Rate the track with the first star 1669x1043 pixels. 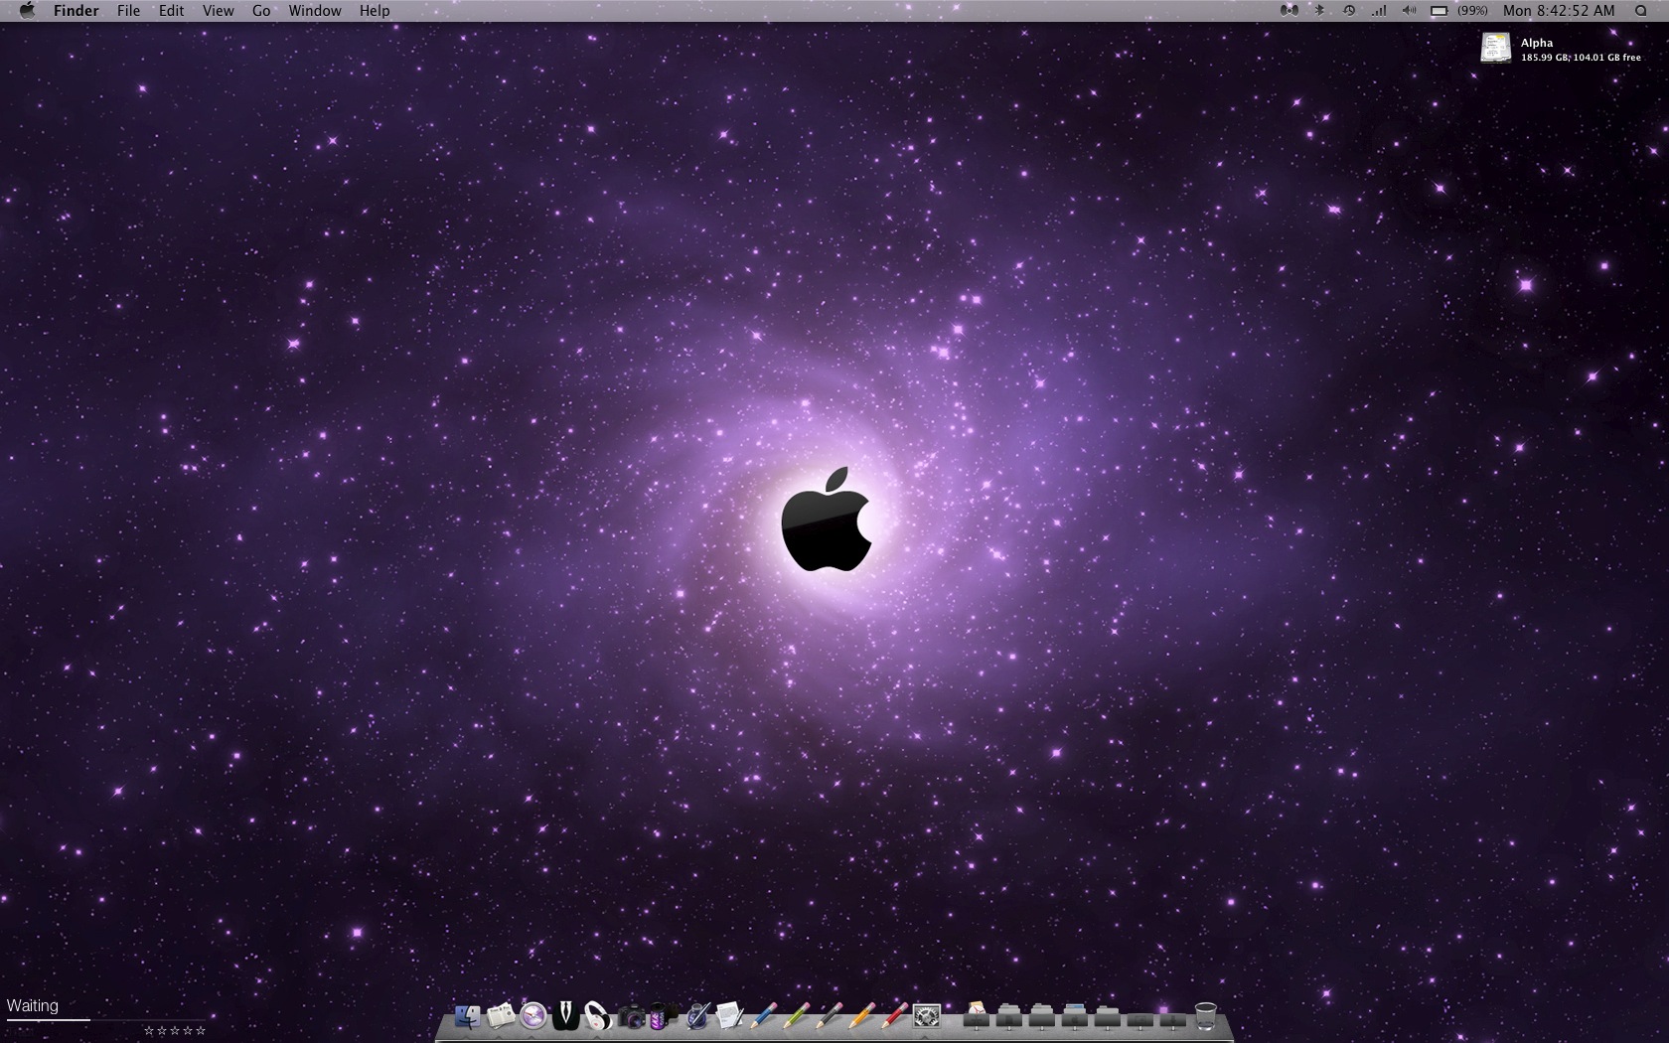149,1031
